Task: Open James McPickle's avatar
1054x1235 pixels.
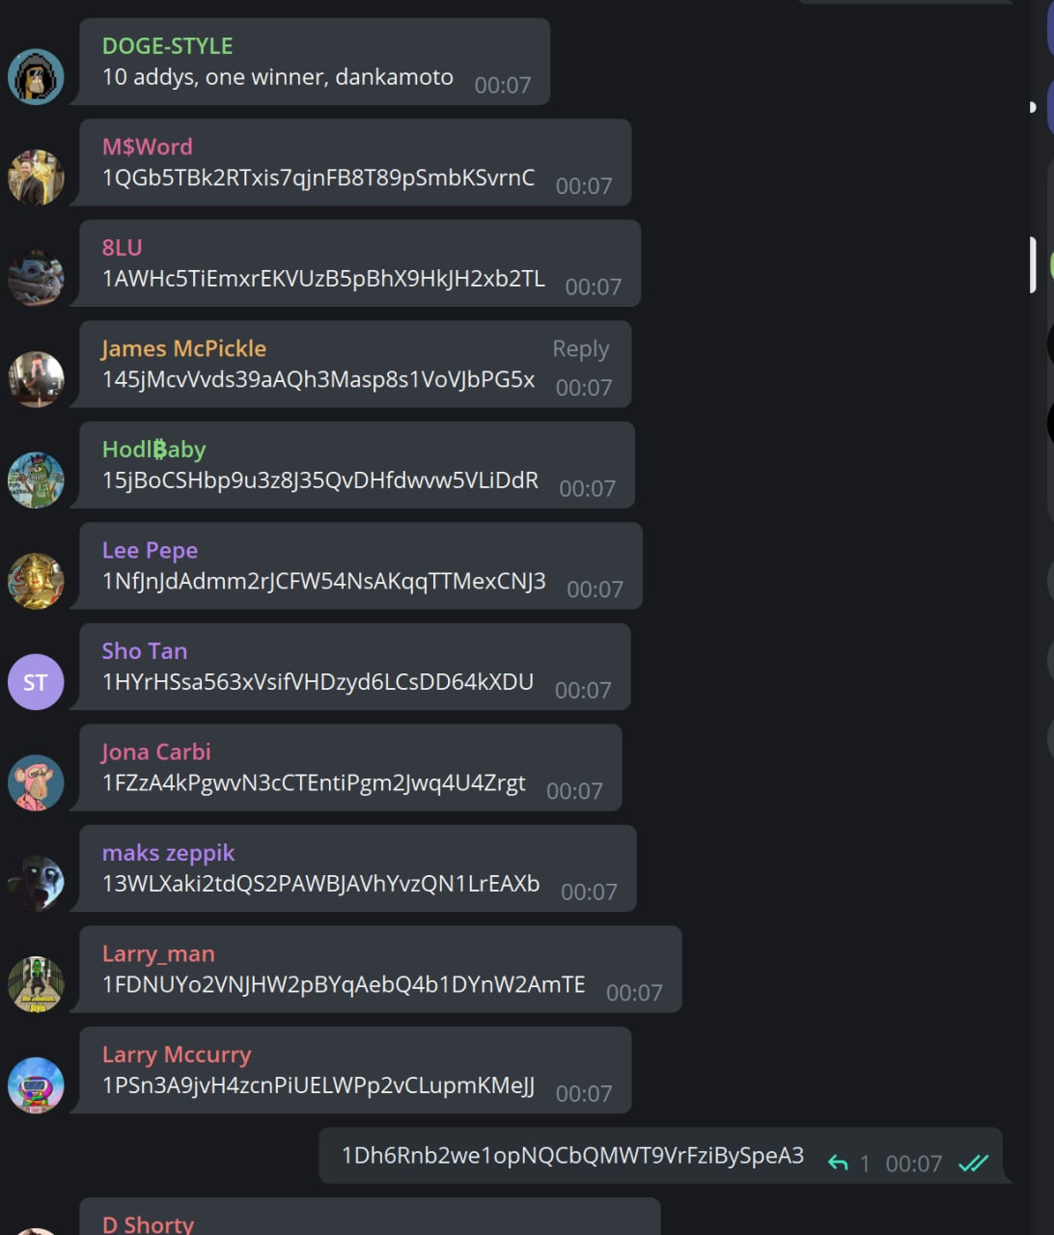Action: pyautogui.click(x=36, y=379)
